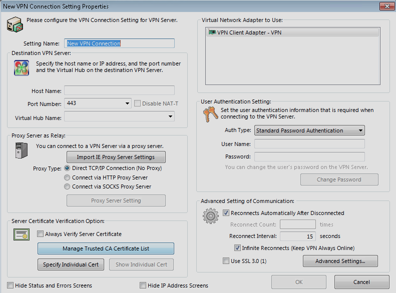
Task: Click the proxy server tower icon
Action: [21, 151]
